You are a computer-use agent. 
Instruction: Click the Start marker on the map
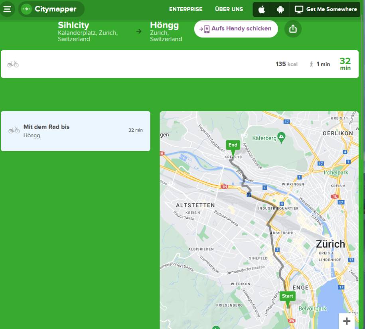point(287,296)
